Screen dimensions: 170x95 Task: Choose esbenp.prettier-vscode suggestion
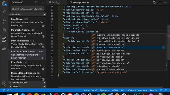point(129,51)
